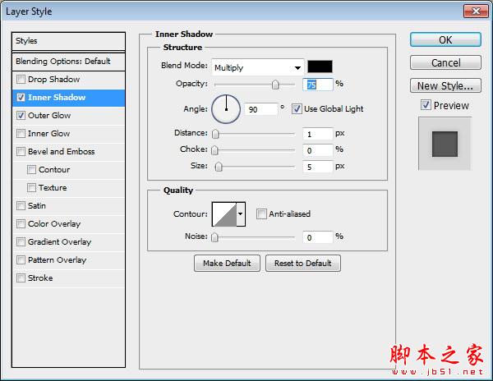Click the Choke value field
The width and height of the screenshot is (493, 381).
click(x=317, y=150)
